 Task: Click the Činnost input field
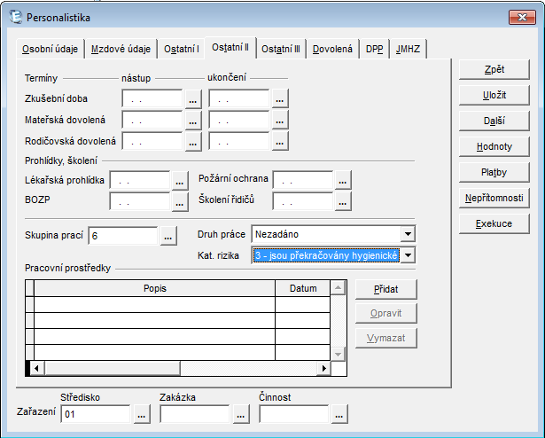pyautogui.click(x=294, y=413)
